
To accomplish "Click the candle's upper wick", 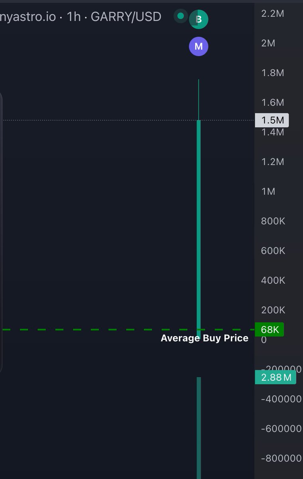I will 199,100.
